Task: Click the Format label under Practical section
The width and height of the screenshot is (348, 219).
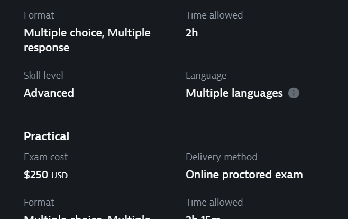Action: point(39,203)
